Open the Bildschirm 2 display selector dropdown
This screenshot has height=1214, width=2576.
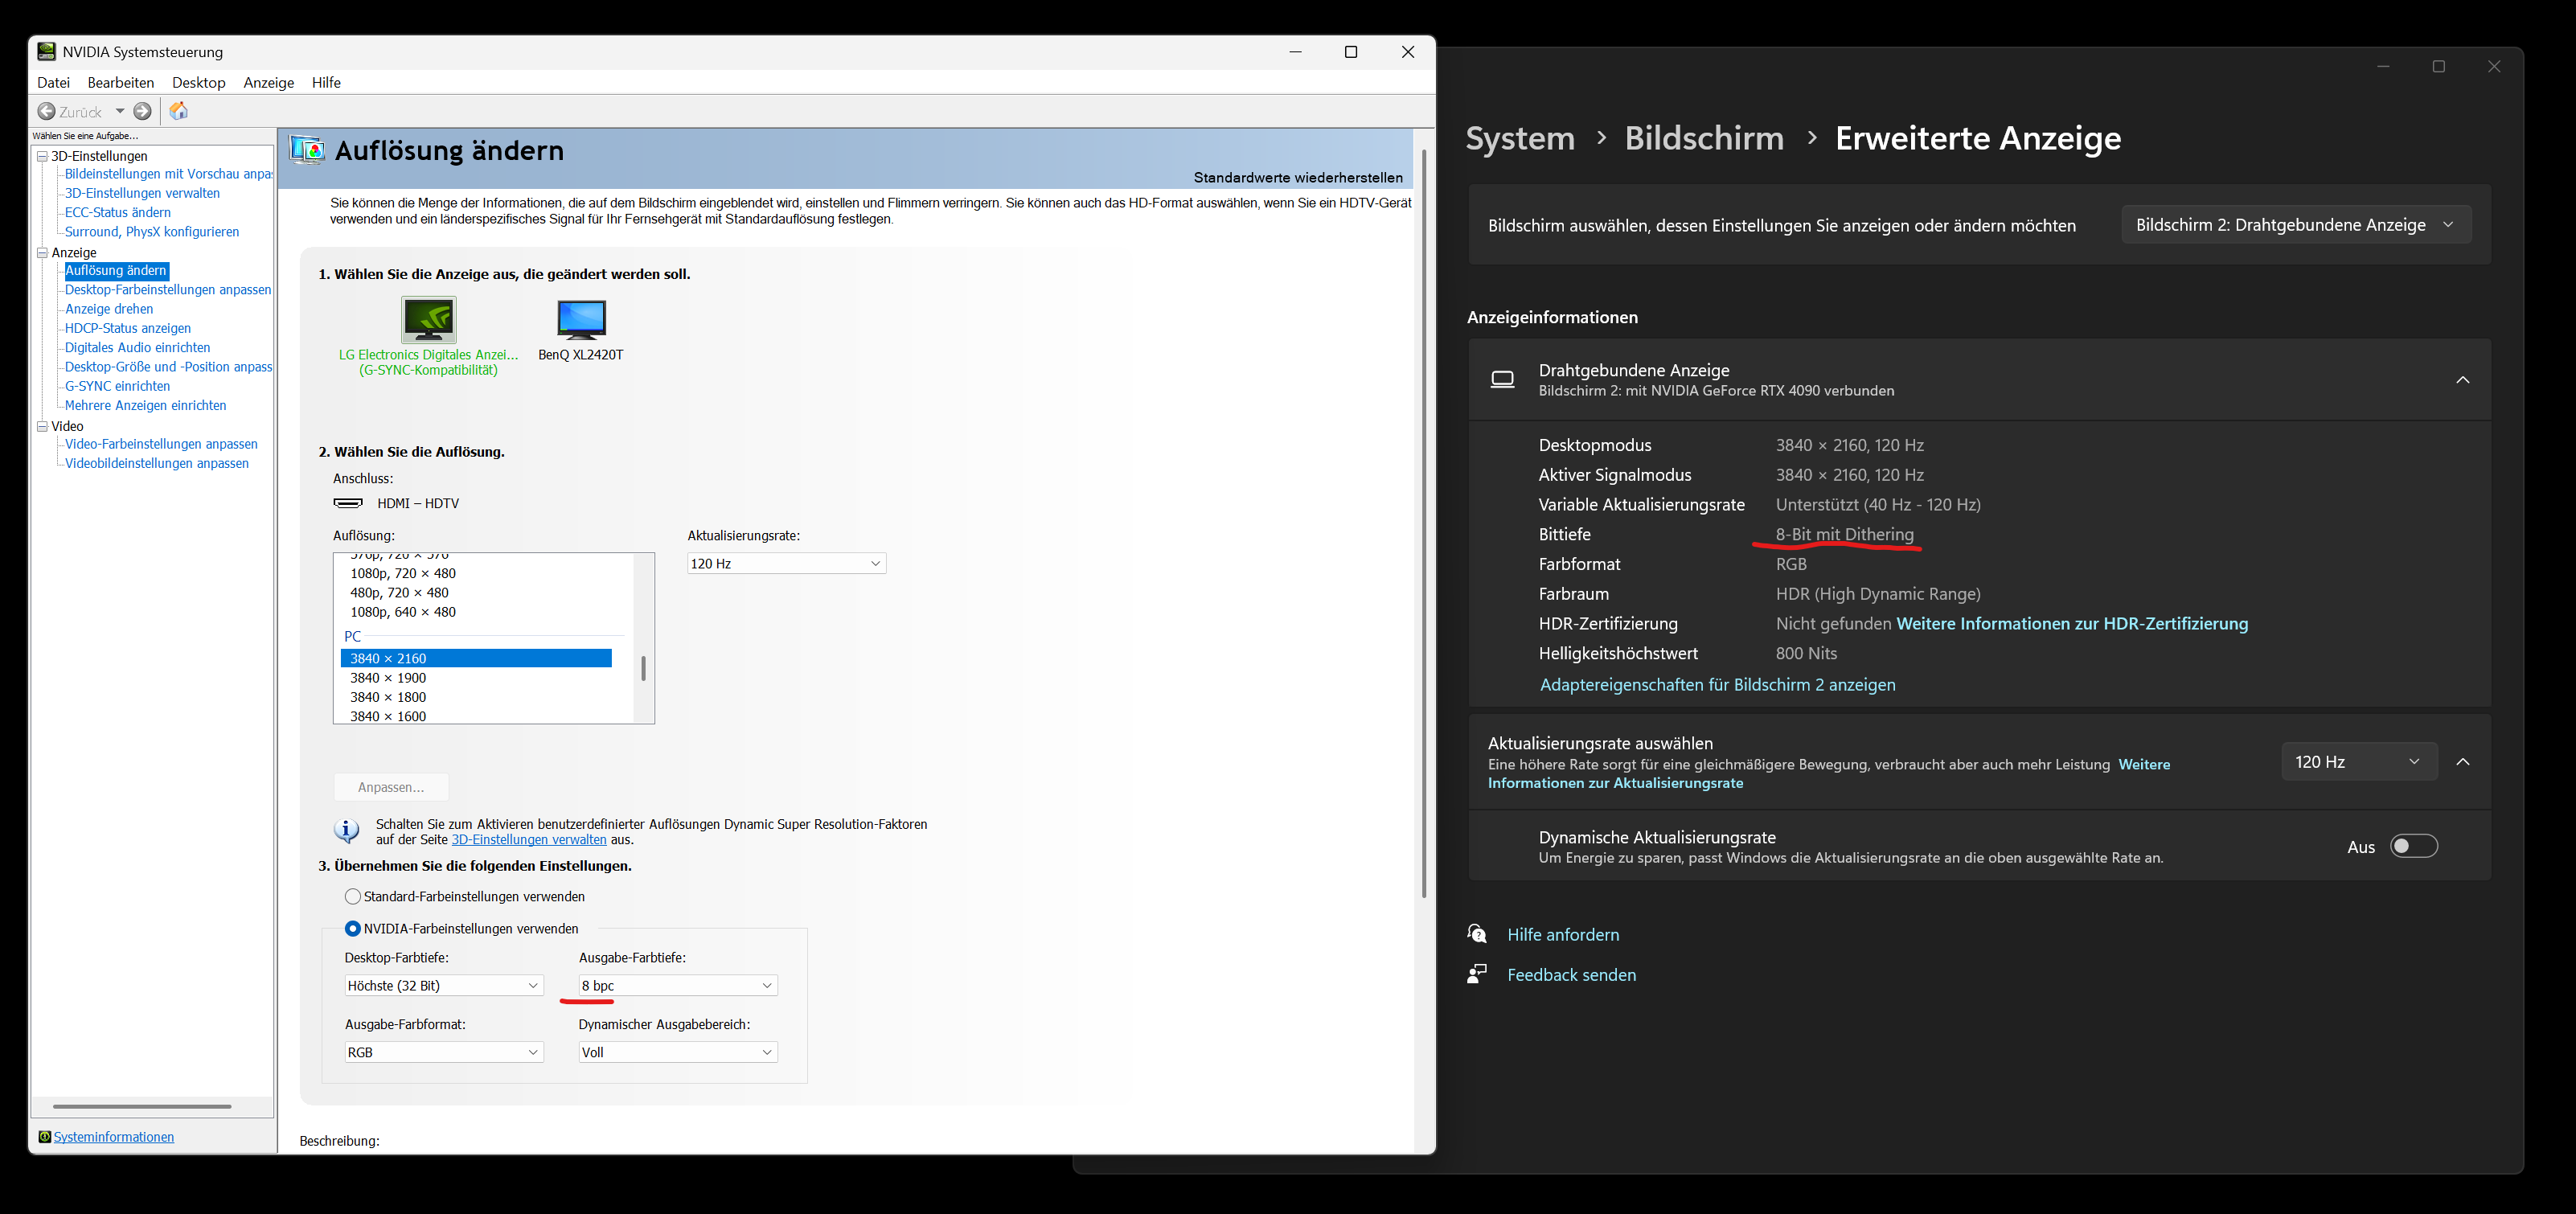[2295, 224]
